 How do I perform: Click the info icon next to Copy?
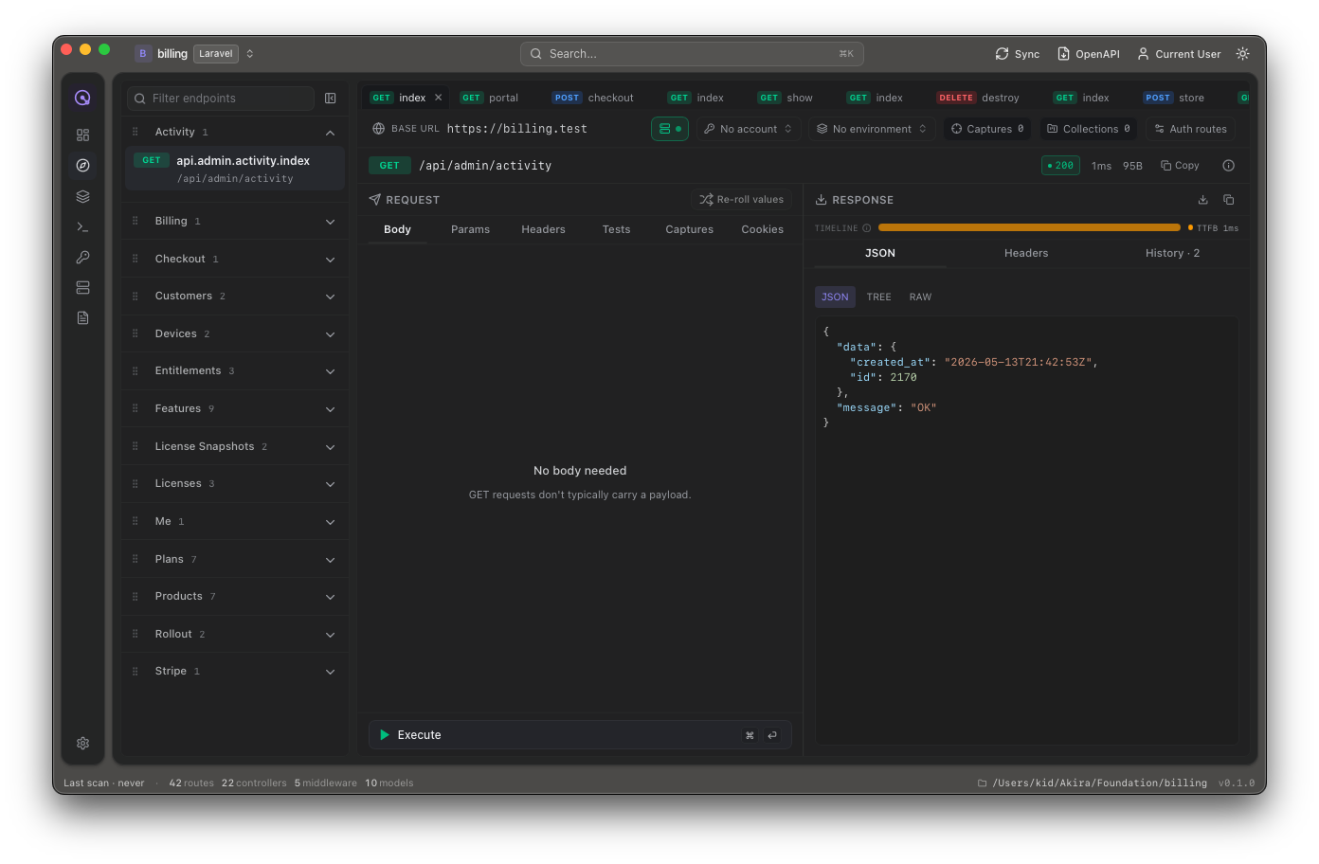click(x=1228, y=166)
